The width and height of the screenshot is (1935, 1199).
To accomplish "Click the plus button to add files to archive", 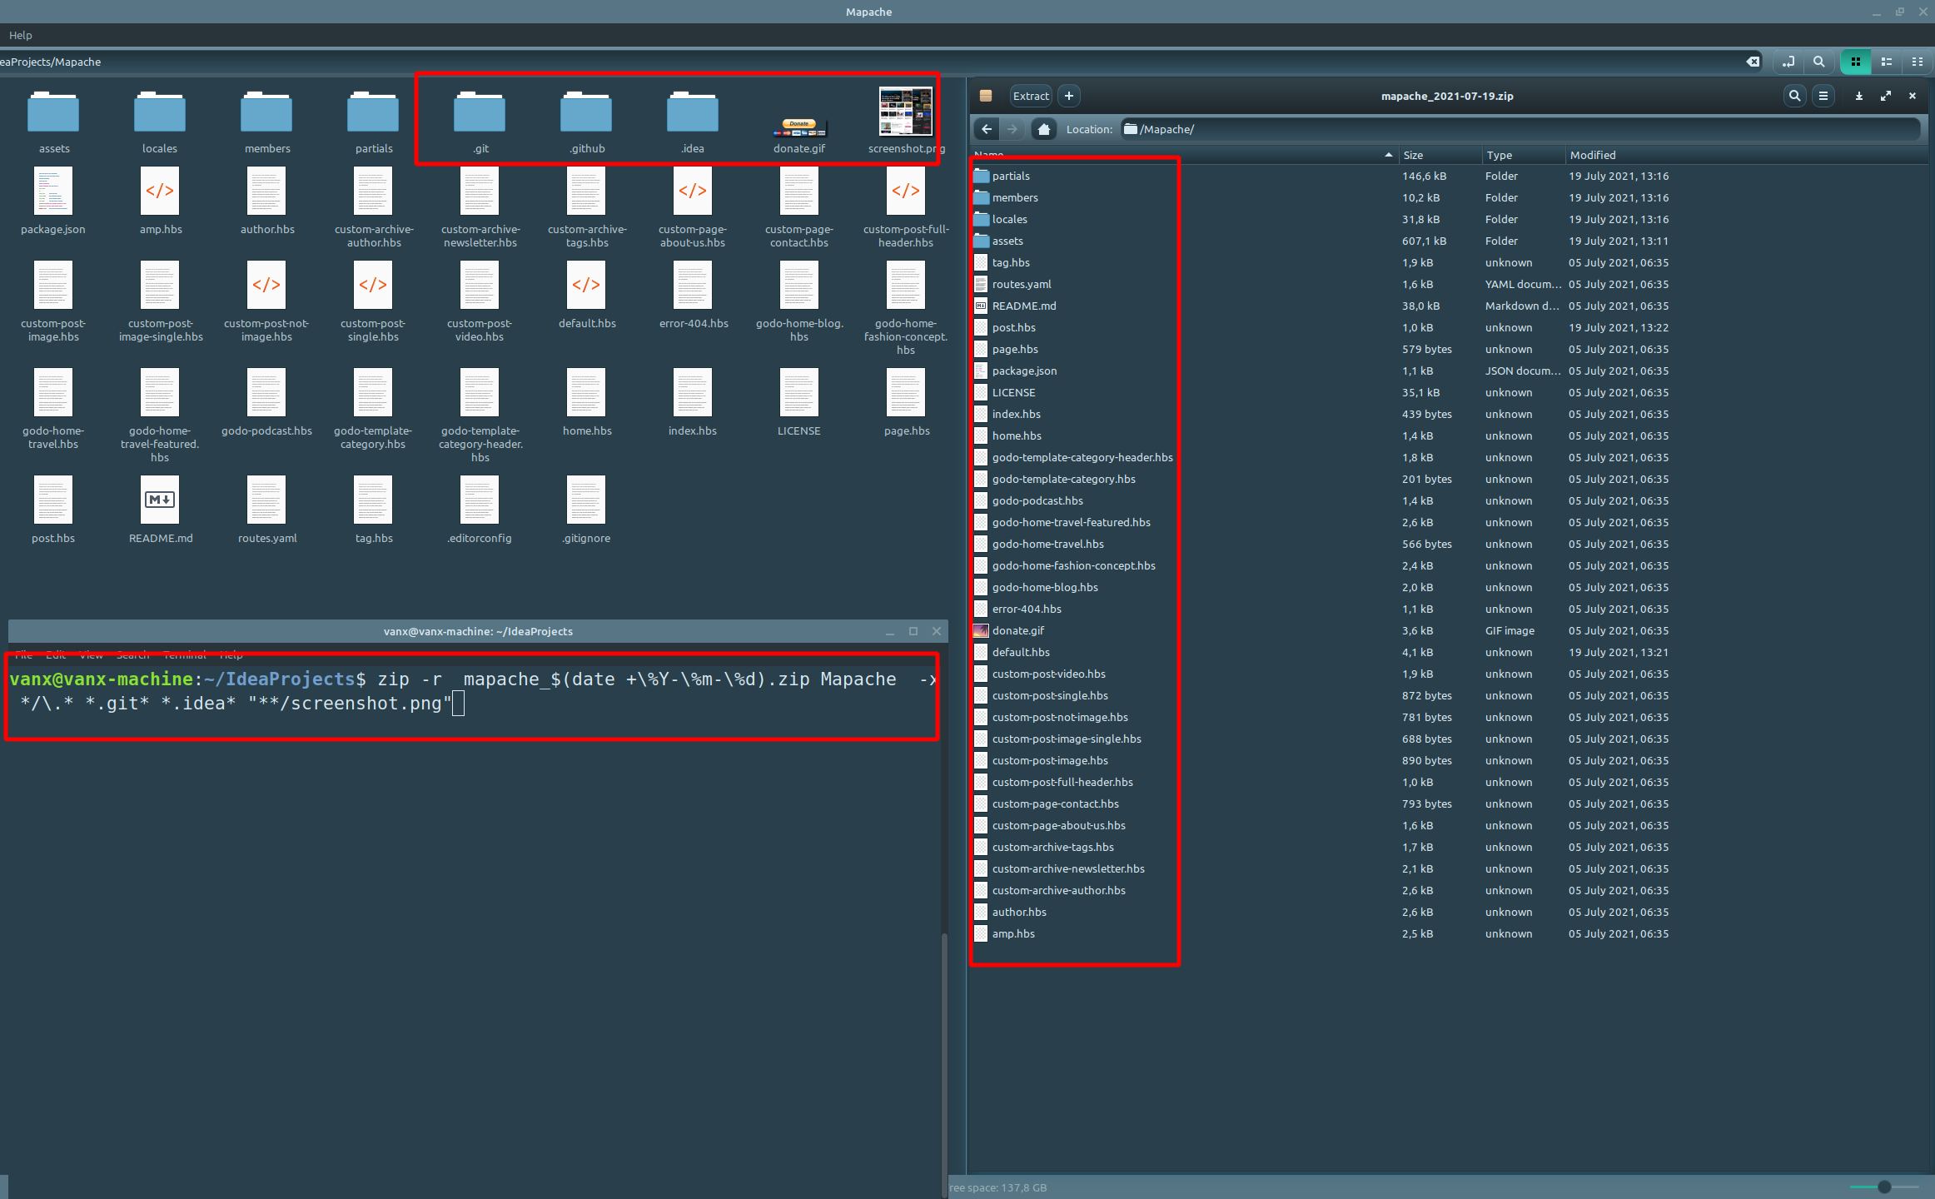I will tap(1069, 96).
